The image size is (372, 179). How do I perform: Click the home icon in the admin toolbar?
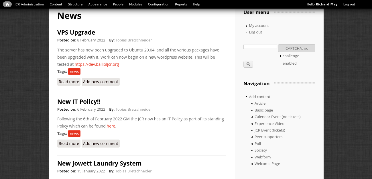pos(7,4)
